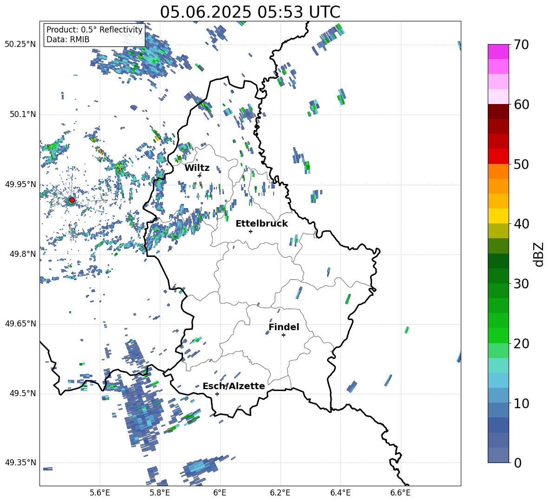Click the Esch/Alzette station cross marker

coord(217,394)
